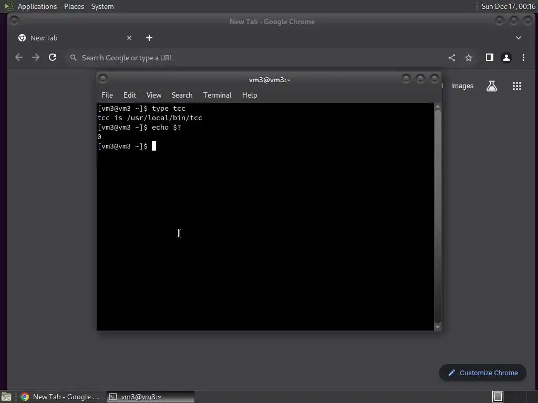538x403 pixels.
Task: Click the Applications menu logo icon
Action: point(9,6)
